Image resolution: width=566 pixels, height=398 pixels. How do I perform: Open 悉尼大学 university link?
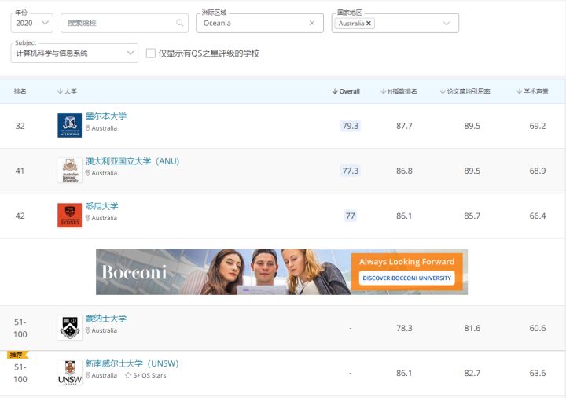(101, 206)
